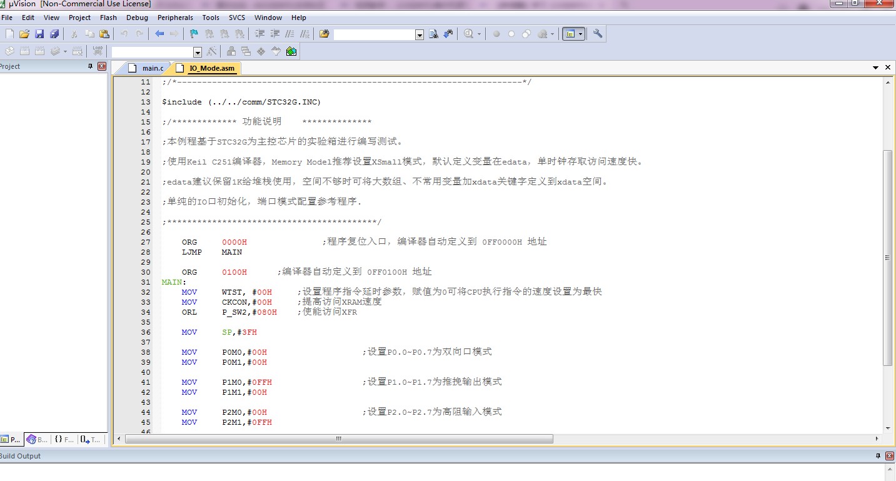
Task: Expand the find text combo box
Action: [420, 34]
